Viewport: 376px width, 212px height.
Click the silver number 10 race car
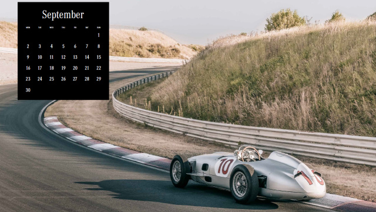[248, 175]
